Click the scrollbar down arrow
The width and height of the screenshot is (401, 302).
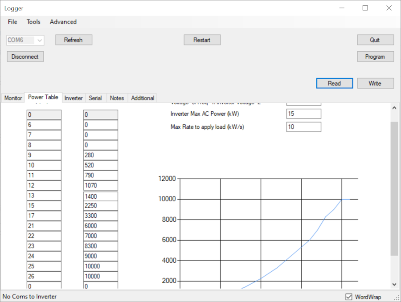pos(394,284)
